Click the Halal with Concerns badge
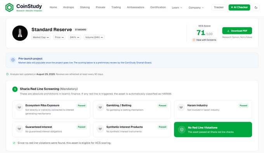 (x=204, y=40)
